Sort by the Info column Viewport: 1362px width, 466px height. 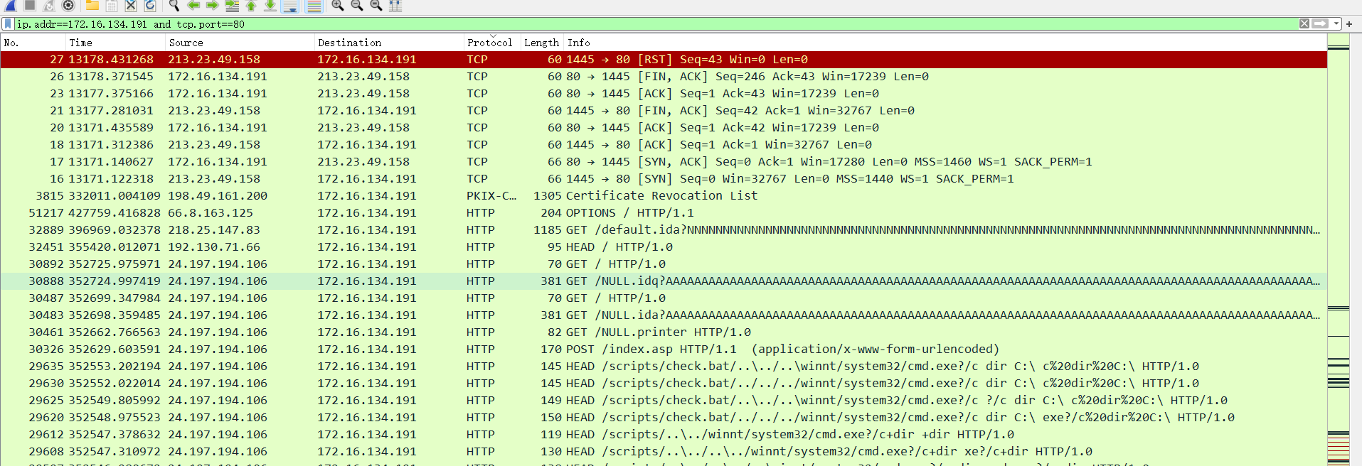(945, 43)
